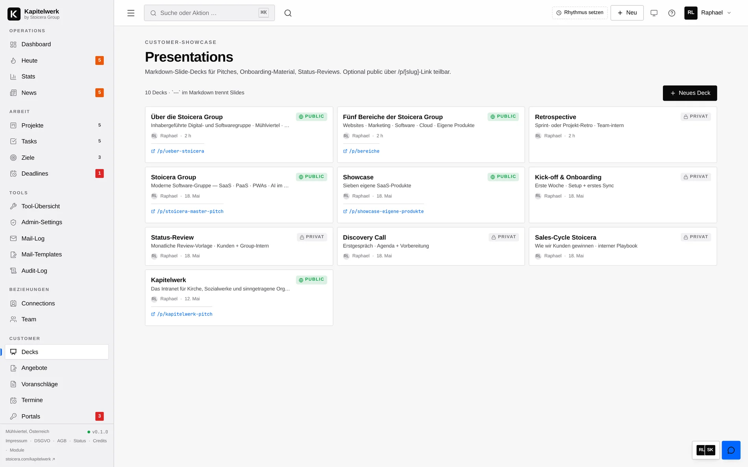This screenshot has height=467, width=748.
Task: Click the Kapitelwerk logo icon
Action: [x=14, y=14]
